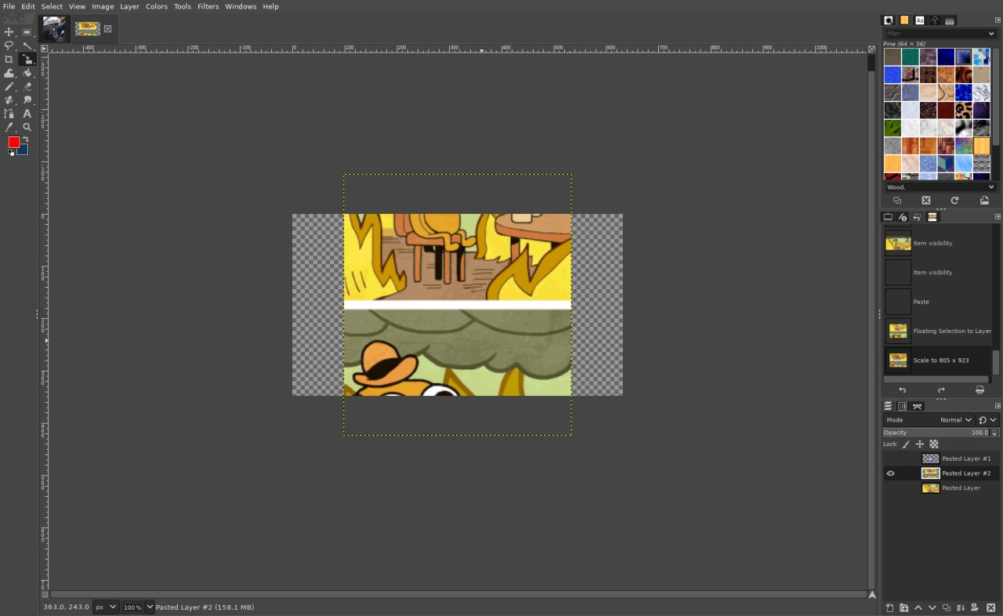Open the Colors menu
1003x616 pixels.
(x=157, y=6)
